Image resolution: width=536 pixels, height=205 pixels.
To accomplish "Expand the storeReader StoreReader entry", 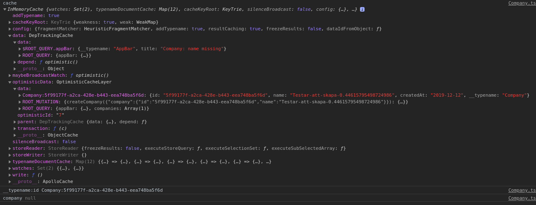I will click(10, 149).
